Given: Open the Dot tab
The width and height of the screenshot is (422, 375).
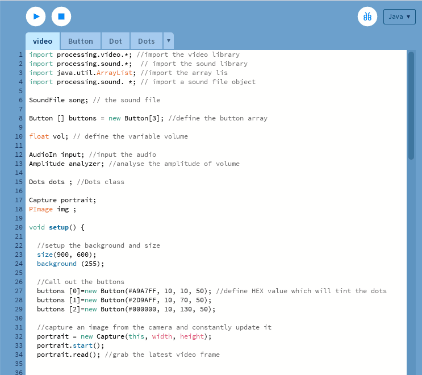Looking at the screenshot, I should coord(115,41).
